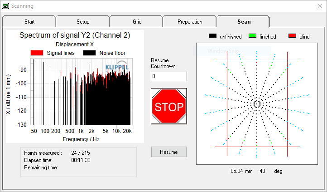Image resolution: width=327 pixels, height=192 pixels.
Task: Click the hexagon center of the scan grid
Action: [257, 104]
